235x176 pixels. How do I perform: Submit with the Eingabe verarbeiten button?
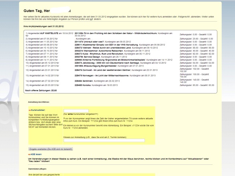pyautogui.click(x=51, y=149)
